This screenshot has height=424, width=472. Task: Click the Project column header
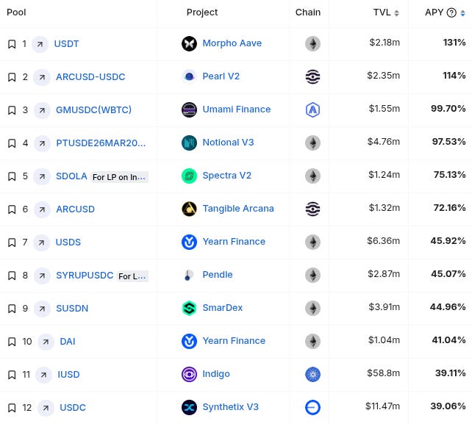coord(202,12)
